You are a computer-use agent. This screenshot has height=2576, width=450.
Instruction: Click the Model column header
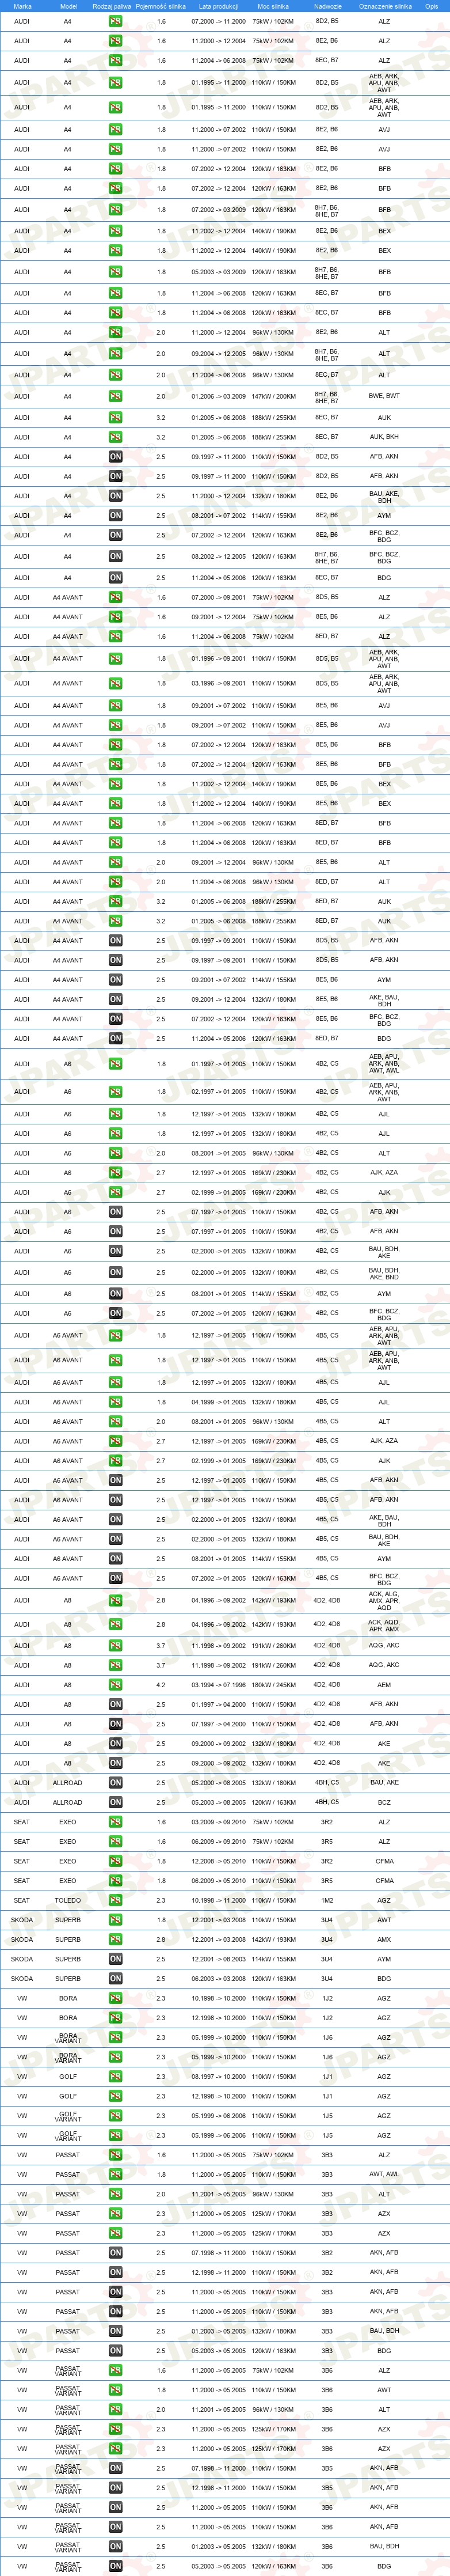68,6
